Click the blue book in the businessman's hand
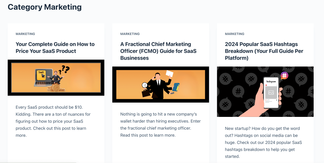This screenshot has width=324, height=163. (x=176, y=87)
